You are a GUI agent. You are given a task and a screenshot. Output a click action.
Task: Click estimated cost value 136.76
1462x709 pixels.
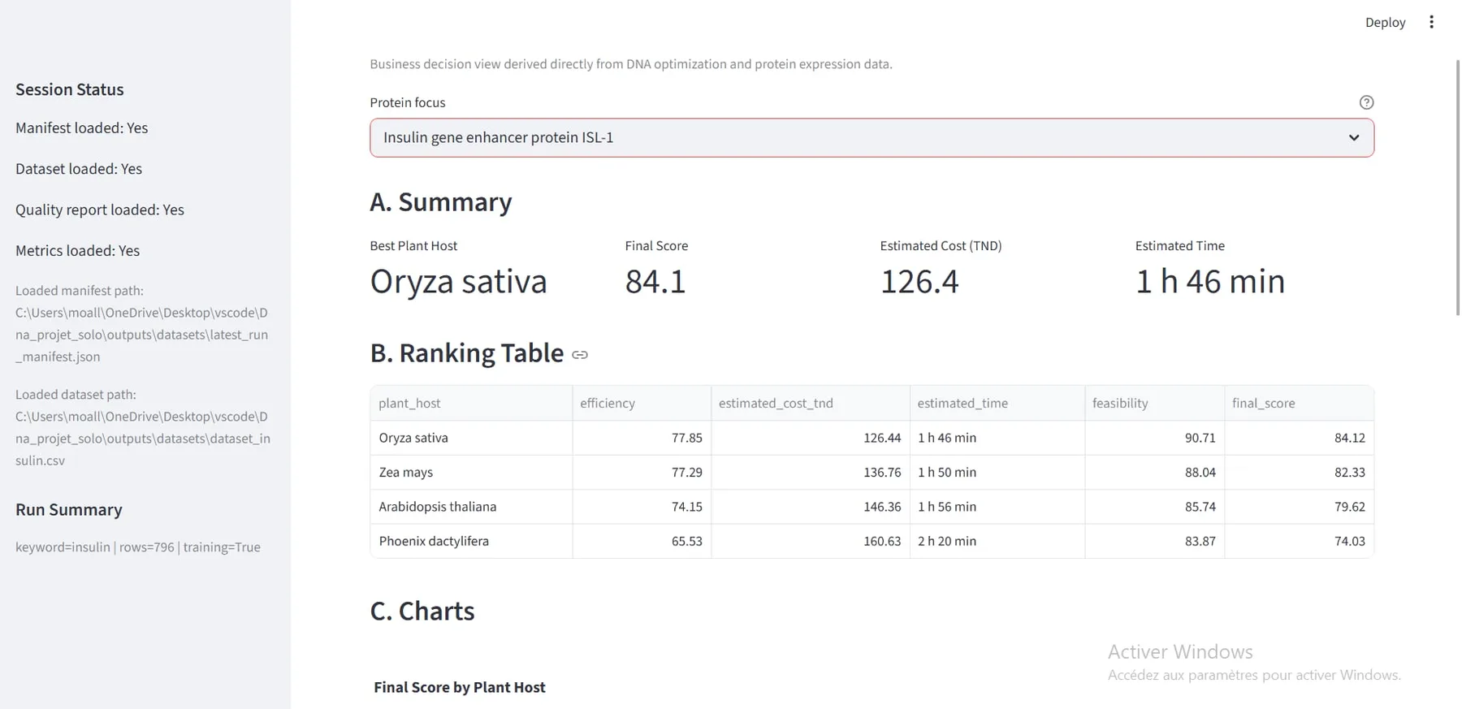coord(811,472)
